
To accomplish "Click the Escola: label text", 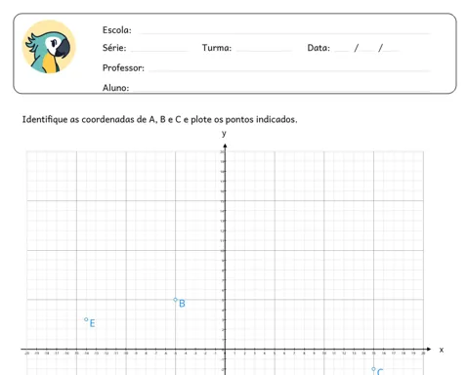I will pyautogui.click(x=117, y=30).
